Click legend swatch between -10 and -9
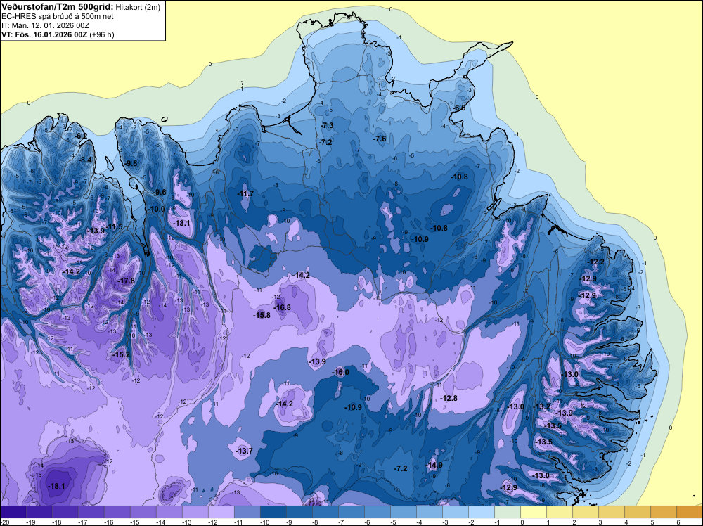Image resolution: width=703 pixels, height=526 pixels. click(x=273, y=512)
